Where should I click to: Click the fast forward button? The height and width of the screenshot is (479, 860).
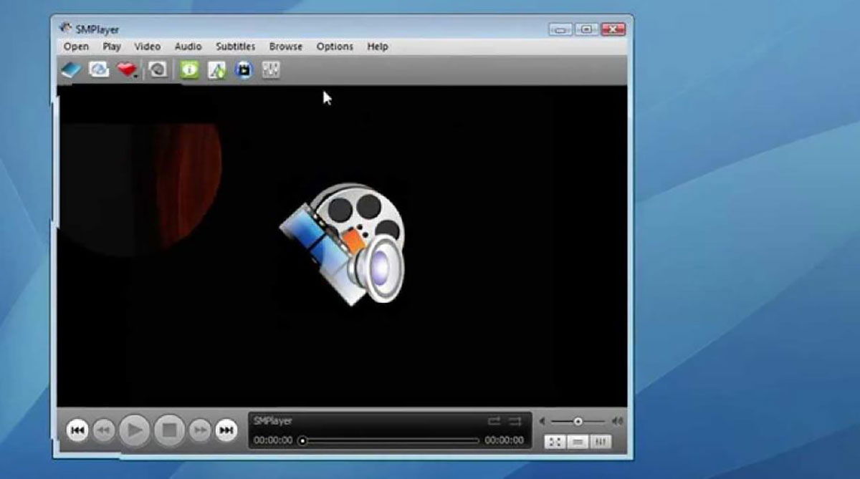coord(201,430)
